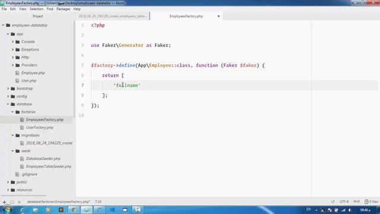Viewport: 380px width, 214px height.
Task: Expand the Http folder
Action: [13, 57]
